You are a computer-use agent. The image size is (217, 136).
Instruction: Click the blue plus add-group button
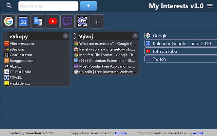(88, 6)
